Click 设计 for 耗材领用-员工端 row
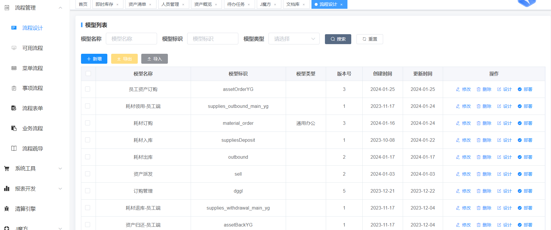This screenshot has height=230, width=551. click(x=504, y=106)
